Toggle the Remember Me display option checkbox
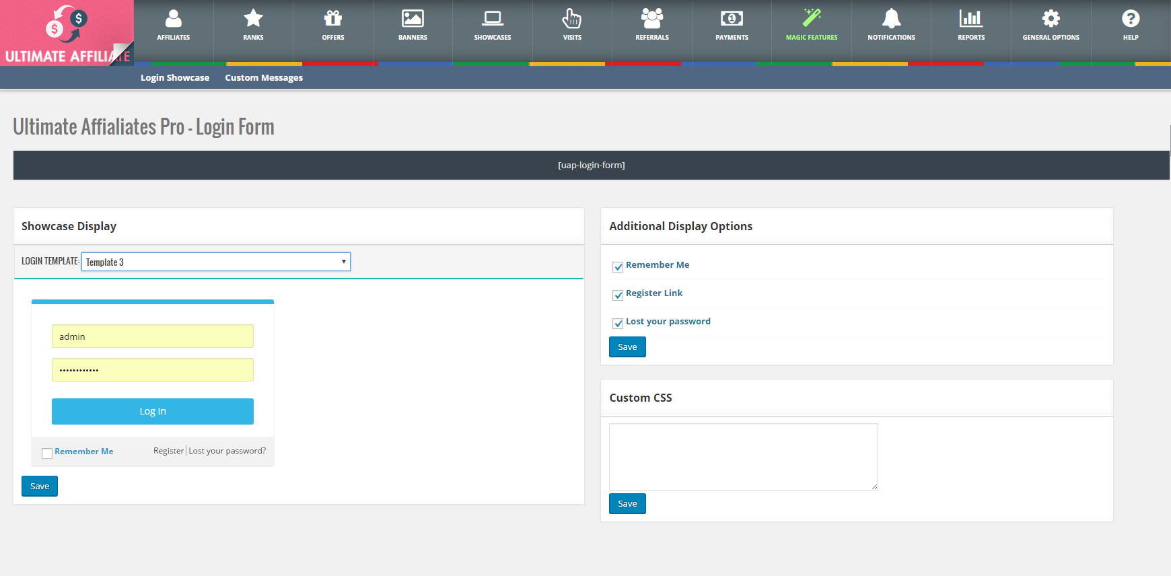The height and width of the screenshot is (576, 1171). coord(618,267)
